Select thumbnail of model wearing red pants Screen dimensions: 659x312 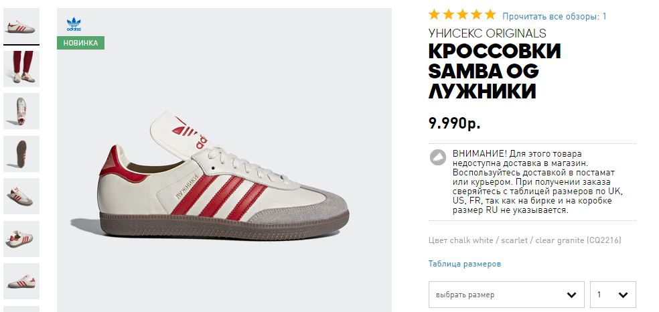(x=21, y=68)
